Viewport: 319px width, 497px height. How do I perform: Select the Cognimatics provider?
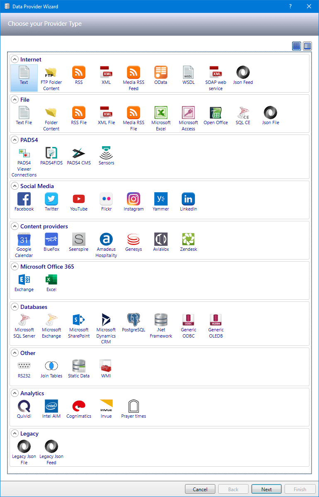78,409
